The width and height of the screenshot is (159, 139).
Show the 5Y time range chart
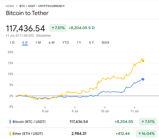(91, 42)
